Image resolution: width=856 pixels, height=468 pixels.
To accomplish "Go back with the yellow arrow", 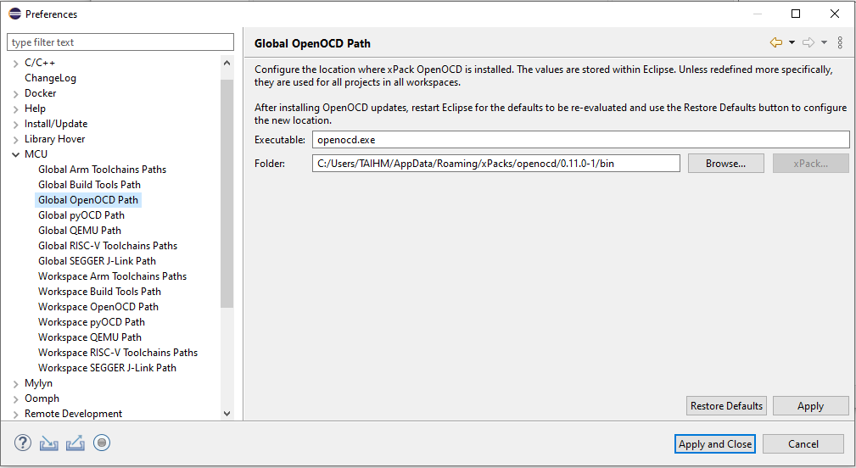I will (775, 42).
